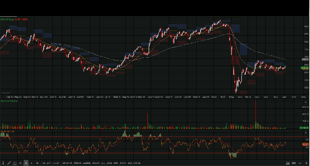
Task: Zoom in using the plus icon
Action: [x=306, y=163]
